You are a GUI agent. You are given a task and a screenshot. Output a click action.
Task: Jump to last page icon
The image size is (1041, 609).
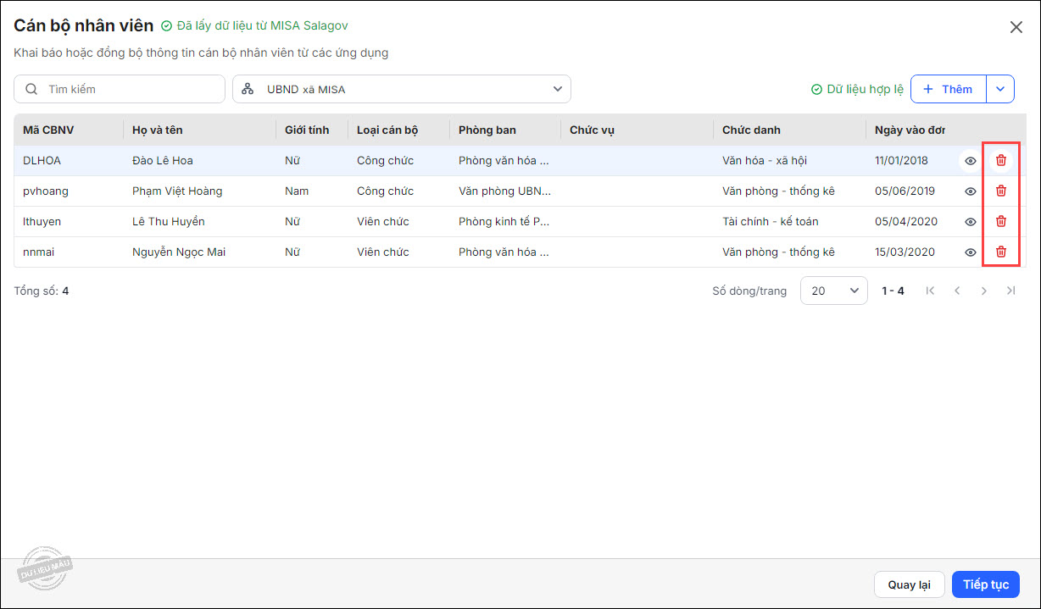[1010, 291]
